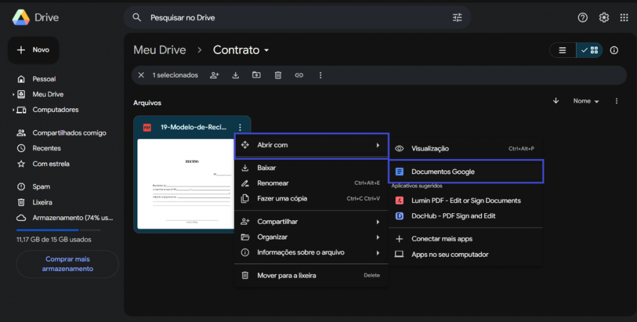
Task: Clear the selection with the X
Action: click(141, 75)
